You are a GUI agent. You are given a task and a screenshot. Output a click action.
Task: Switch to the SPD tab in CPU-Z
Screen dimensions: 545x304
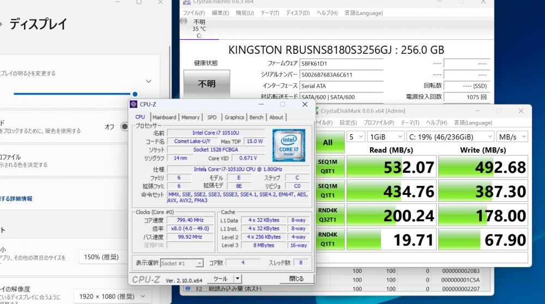[x=212, y=117]
